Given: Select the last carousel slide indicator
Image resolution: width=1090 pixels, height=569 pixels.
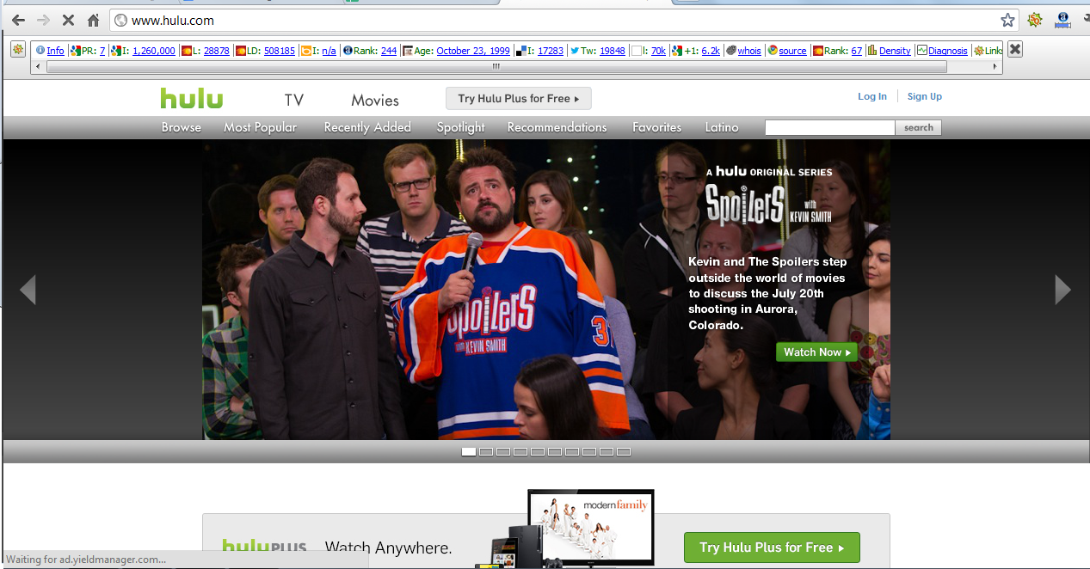Looking at the screenshot, I should pyautogui.click(x=624, y=452).
